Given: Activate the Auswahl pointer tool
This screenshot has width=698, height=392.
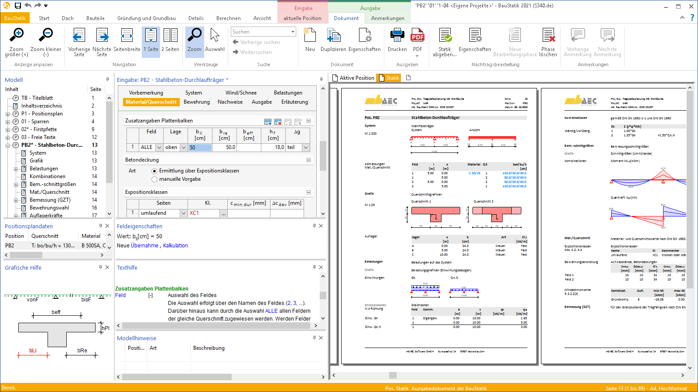Looking at the screenshot, I should [x=215, y=36].
